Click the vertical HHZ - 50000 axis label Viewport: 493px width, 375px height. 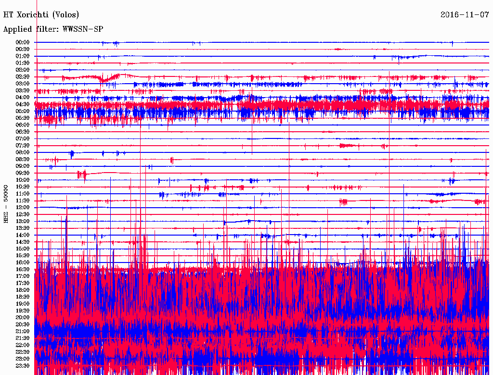[6, 203]
